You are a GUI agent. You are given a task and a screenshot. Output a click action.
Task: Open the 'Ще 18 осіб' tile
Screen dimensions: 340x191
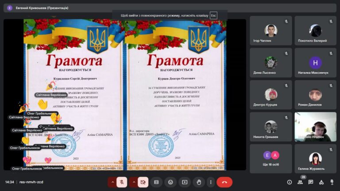[271, 159]
